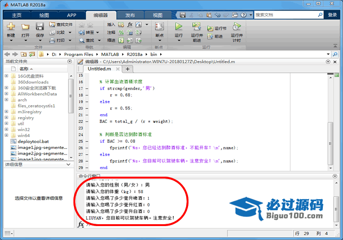
Task: Collapse the 详细信息 details panel
Action: (69, 165)
